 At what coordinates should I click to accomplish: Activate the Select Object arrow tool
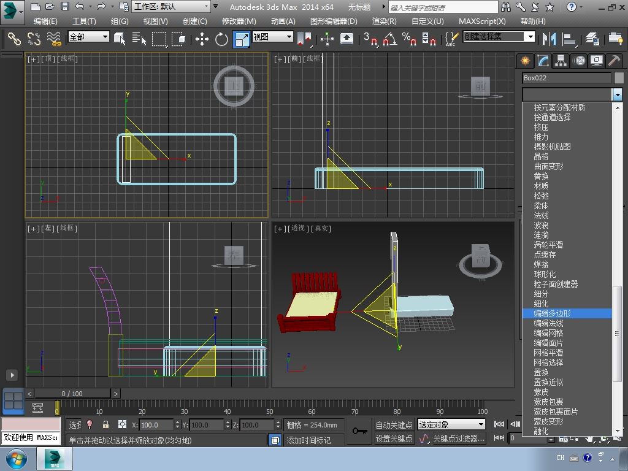pos(120,39)
